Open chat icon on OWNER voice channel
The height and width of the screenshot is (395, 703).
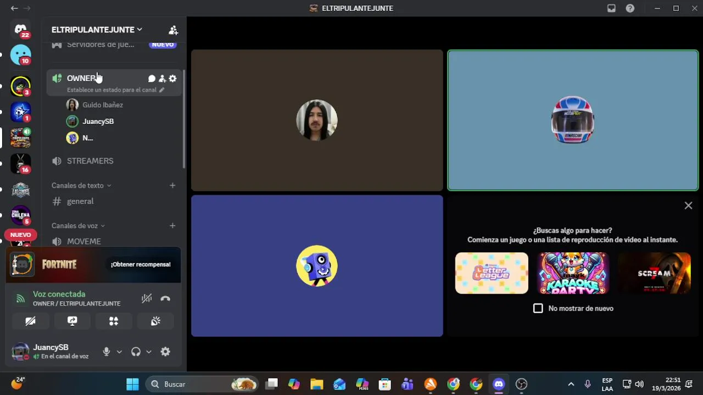[152, 78]
